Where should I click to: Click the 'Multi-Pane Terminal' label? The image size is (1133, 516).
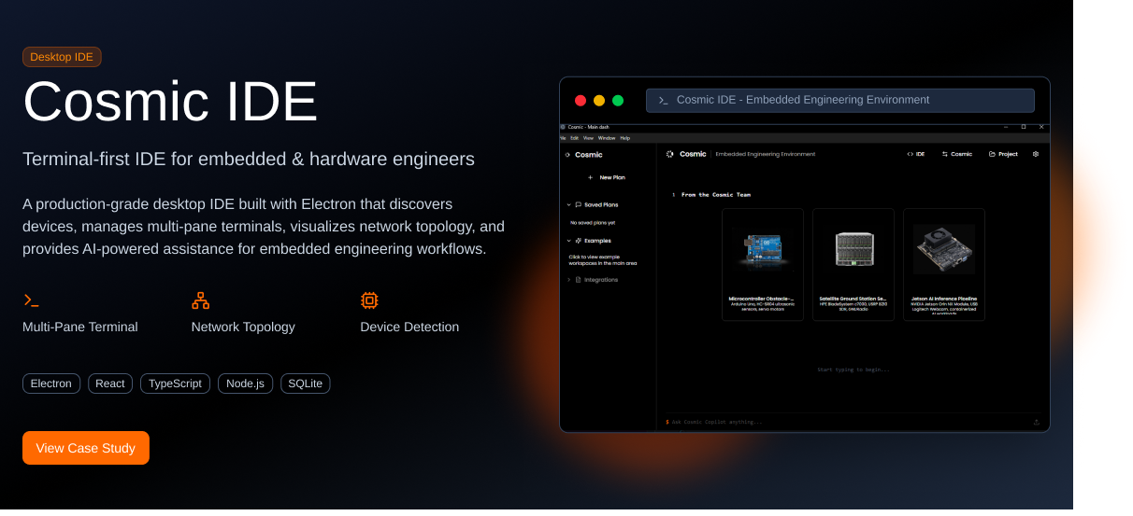[80, 328]
